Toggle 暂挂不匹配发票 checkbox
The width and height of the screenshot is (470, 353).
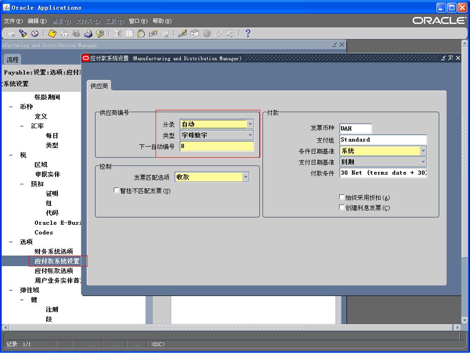(116, 190)
